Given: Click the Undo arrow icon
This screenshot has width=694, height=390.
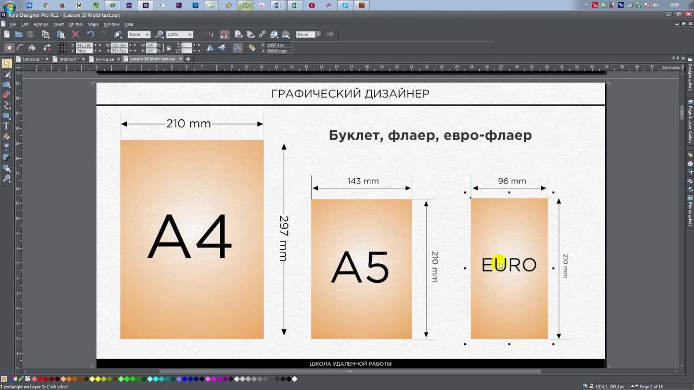Looking at the screenshot, I should (x=91, y=34).
